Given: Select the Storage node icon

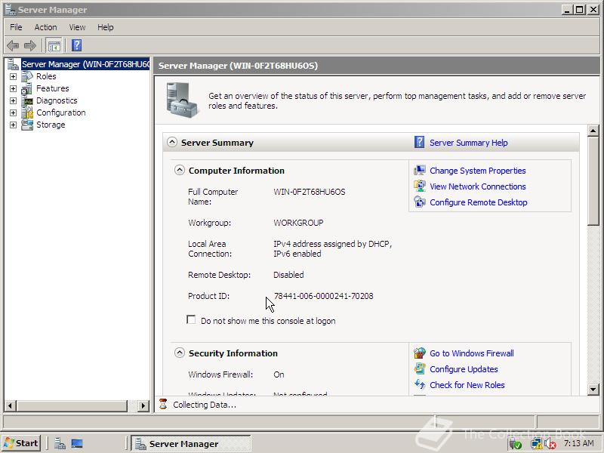Looking at the screenshot, I should (27, 125).
